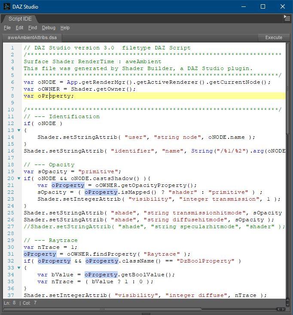Click the "Raytrace" string on line 31
The height and width of the screenshot is (315, 293).
point(162,254)
